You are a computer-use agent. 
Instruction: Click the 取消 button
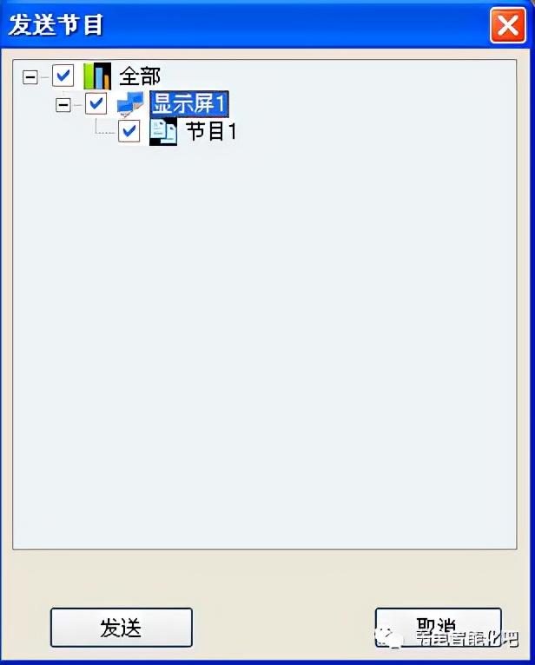[x=438, y=628]
